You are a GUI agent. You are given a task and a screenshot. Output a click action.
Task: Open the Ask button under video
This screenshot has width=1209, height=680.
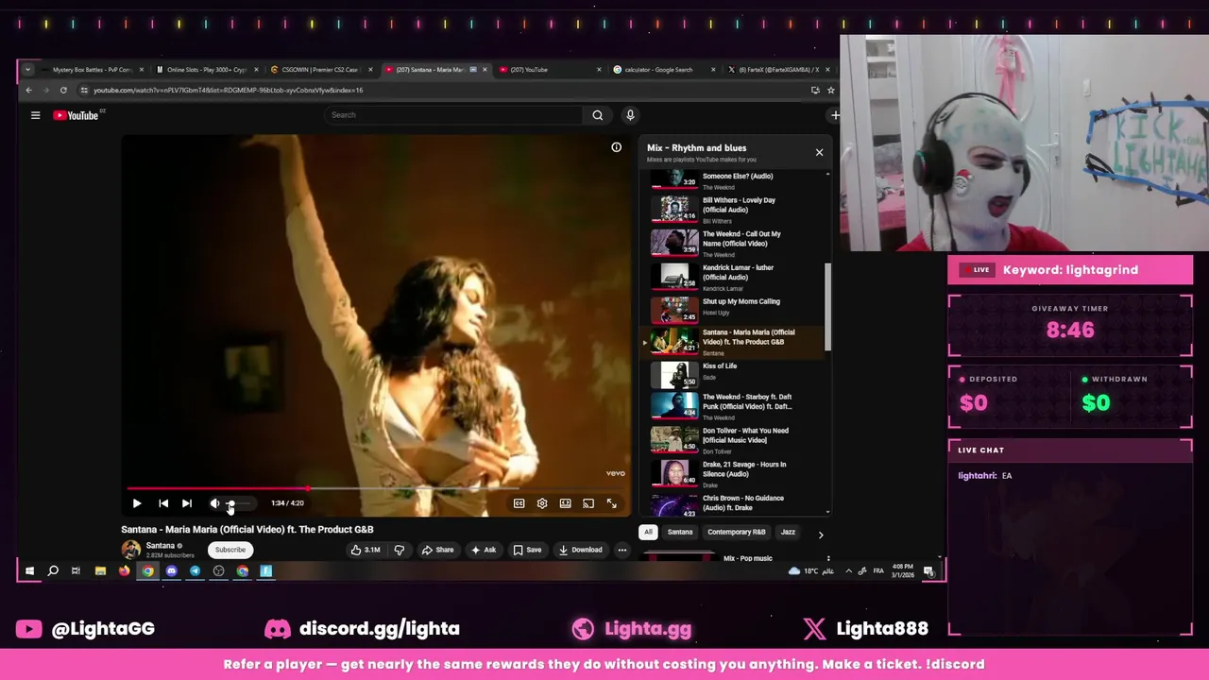[x=483, y=550]
